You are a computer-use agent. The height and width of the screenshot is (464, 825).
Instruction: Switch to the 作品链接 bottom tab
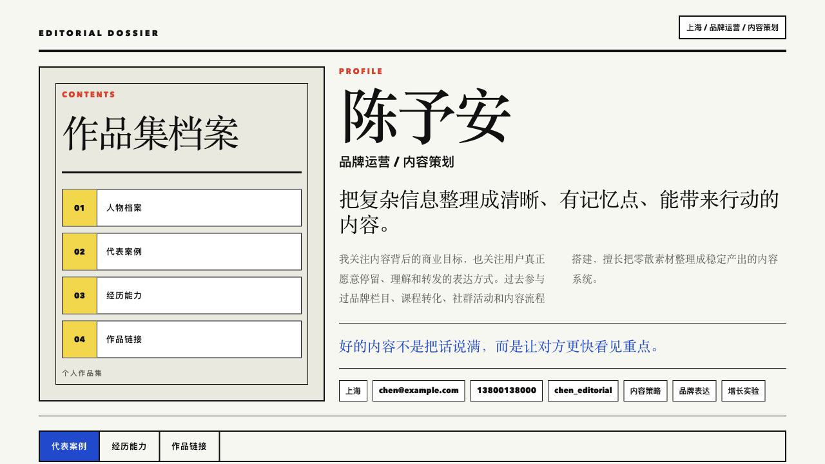(x=189, y=446)
